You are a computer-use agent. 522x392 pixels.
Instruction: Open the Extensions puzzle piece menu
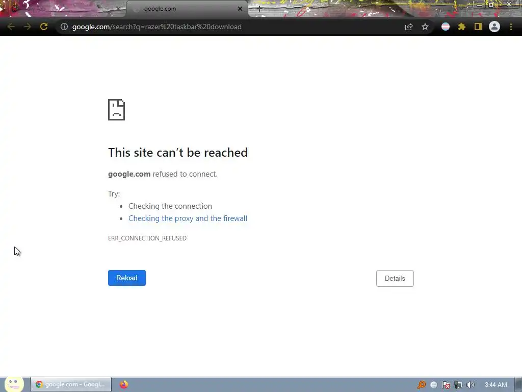coord(462,27)
